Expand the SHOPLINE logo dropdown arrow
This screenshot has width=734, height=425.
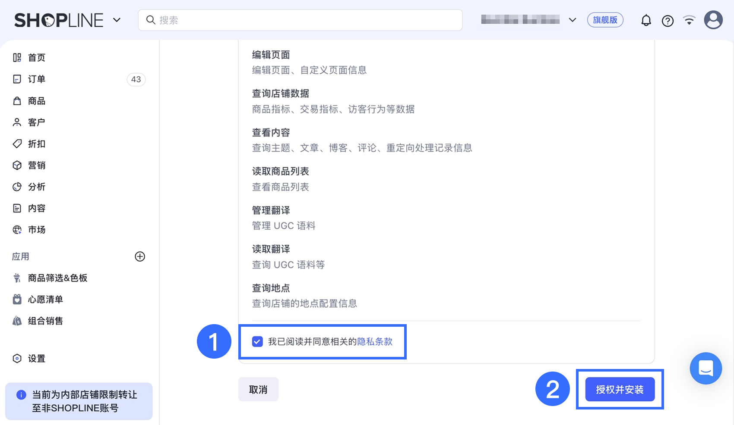[x=117, y=20]
